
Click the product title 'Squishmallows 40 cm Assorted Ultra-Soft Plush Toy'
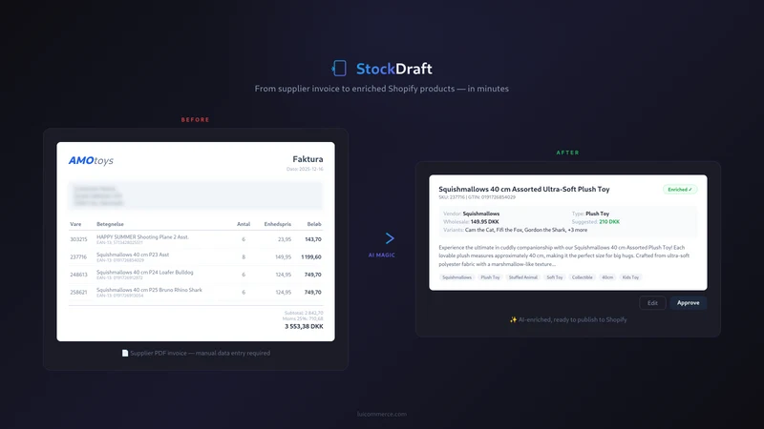523,189
